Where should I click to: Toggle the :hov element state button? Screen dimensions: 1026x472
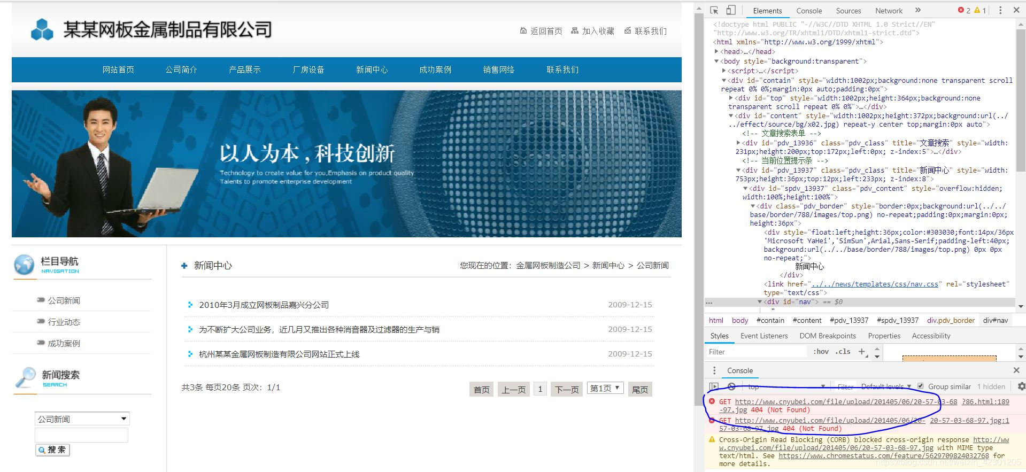click(821, 352)
